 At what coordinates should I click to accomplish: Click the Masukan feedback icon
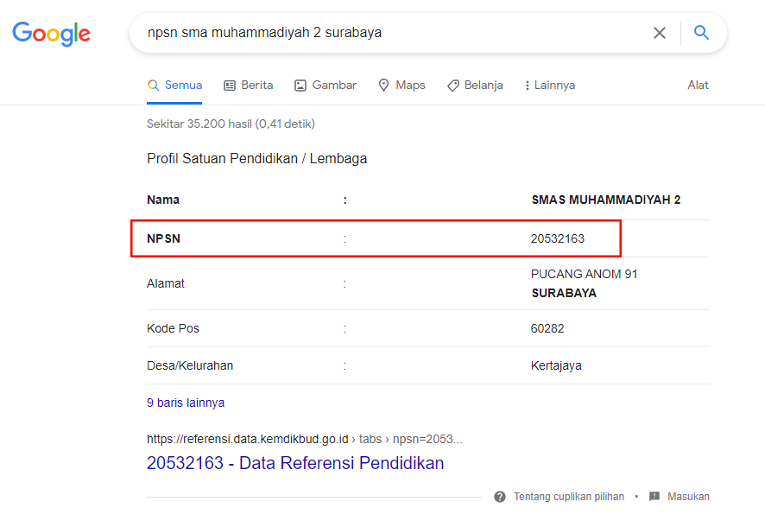[654, 497]
